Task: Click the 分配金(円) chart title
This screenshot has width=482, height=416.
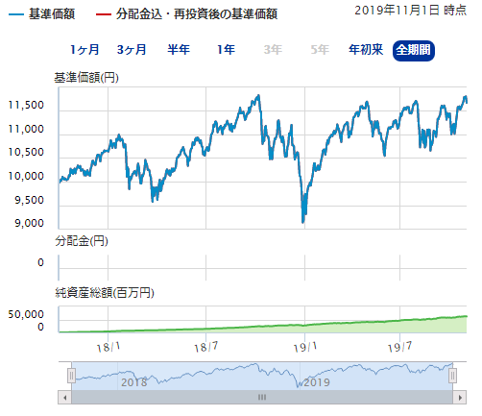Action: (x=82, y=241)
